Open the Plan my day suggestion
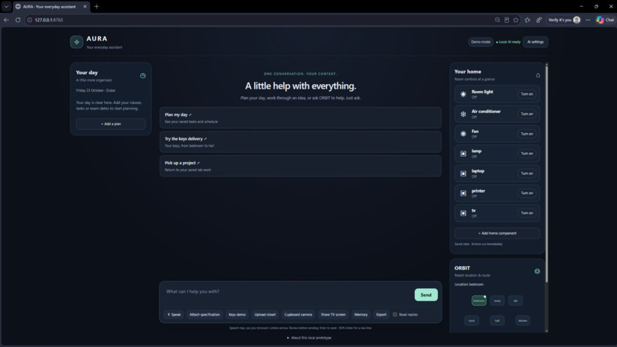 point(300,118)
